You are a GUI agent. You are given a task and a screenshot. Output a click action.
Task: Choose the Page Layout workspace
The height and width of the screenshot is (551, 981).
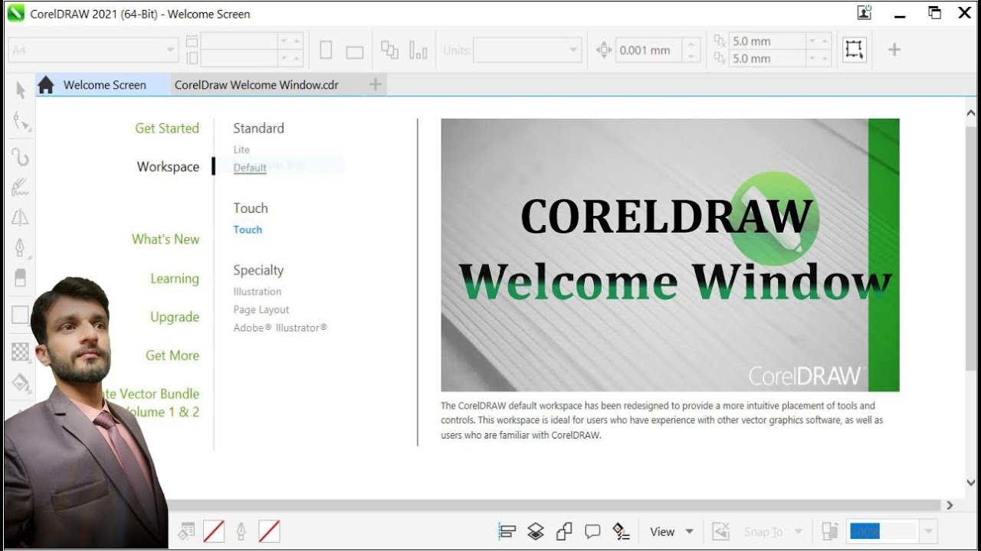(x=261, y=310)
